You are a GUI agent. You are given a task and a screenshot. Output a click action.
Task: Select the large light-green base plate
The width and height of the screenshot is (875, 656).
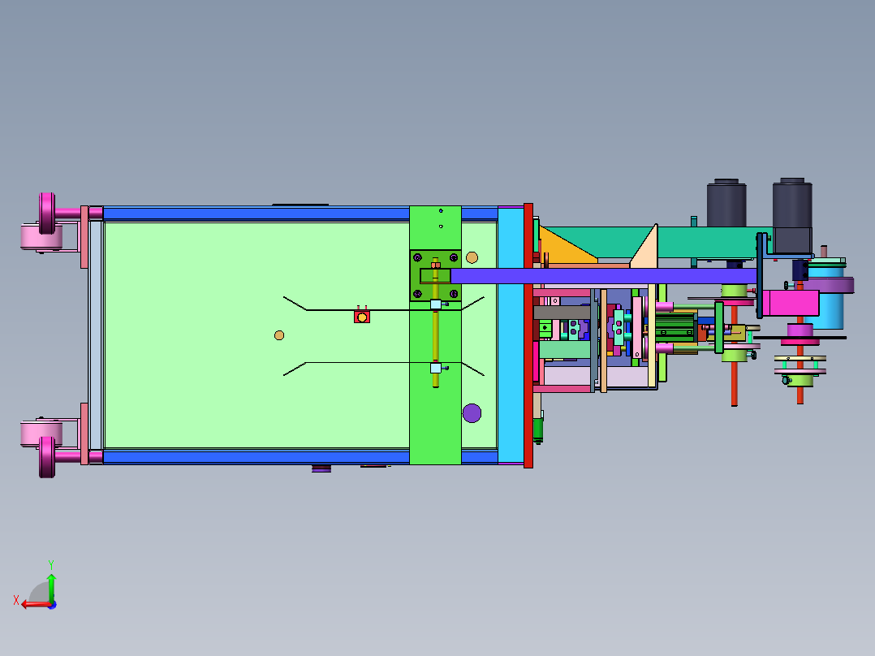(x=256, y=335)
